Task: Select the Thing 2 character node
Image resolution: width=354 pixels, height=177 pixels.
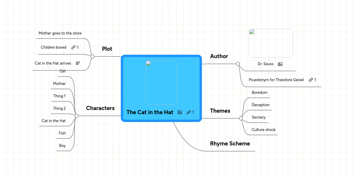Action: pyautogui.click(x=59, y=109)
